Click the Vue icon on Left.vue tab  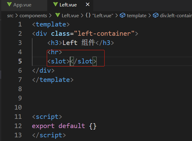click(55, 5)
